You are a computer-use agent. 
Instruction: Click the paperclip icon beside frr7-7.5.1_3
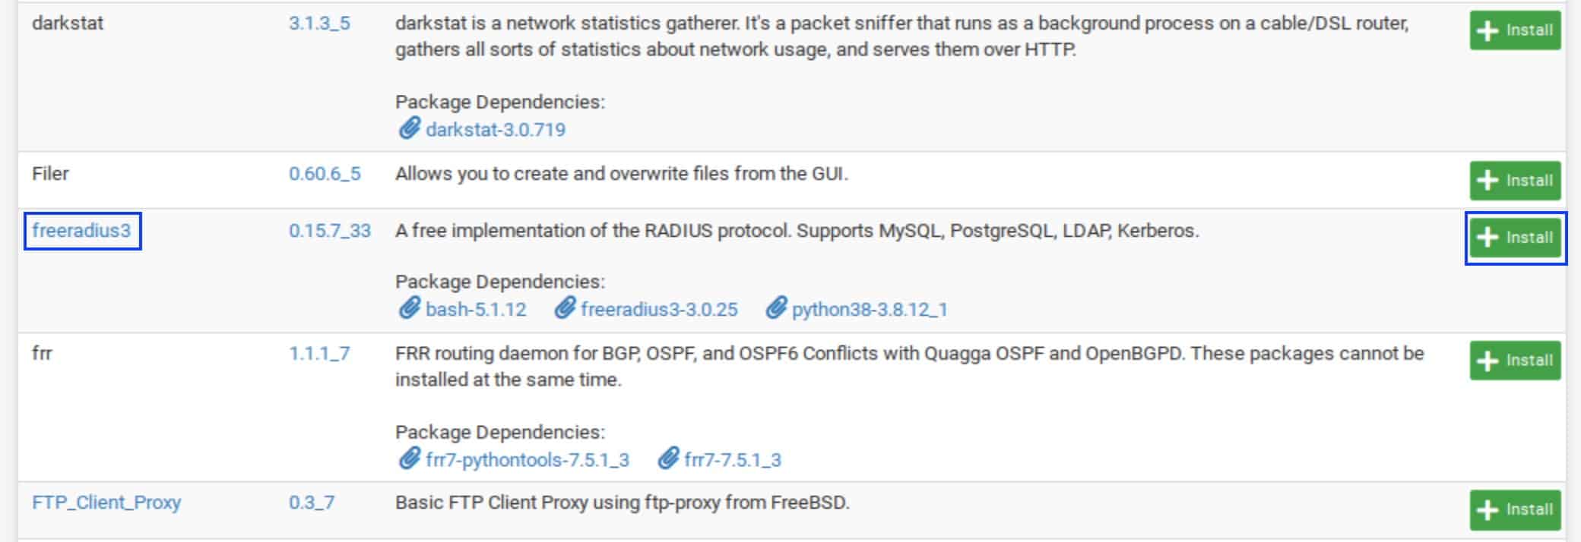[x=667, y=458]
